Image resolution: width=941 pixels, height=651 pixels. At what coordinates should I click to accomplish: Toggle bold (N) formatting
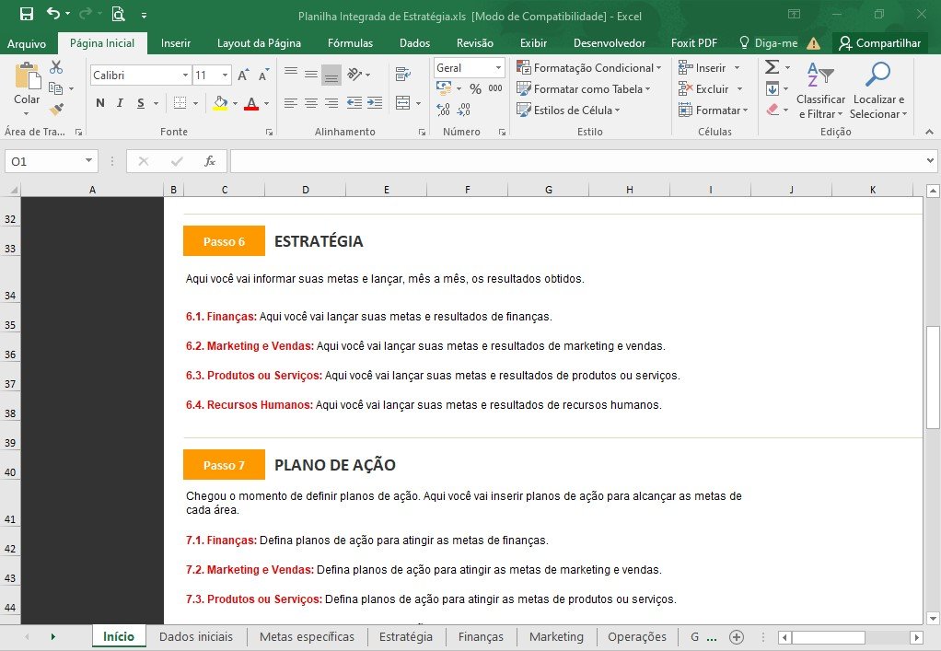tap(100, 102)
